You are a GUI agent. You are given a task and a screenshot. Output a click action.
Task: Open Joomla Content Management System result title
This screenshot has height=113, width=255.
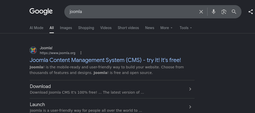tap(105, 60)
